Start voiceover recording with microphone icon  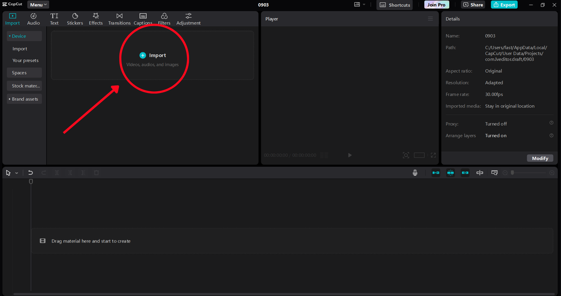pyautogui.click(x=415, y=173)
